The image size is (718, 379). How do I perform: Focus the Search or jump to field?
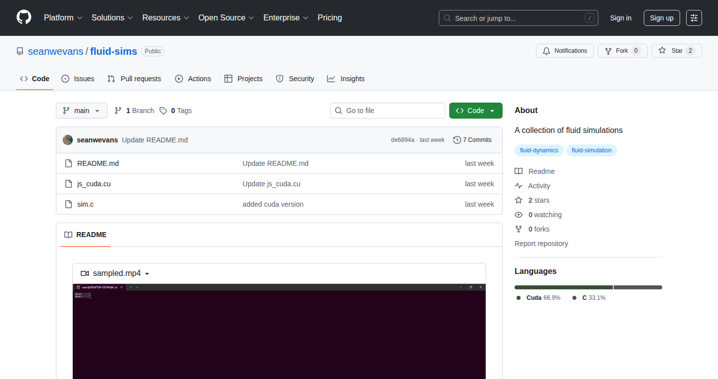point(519,18)
